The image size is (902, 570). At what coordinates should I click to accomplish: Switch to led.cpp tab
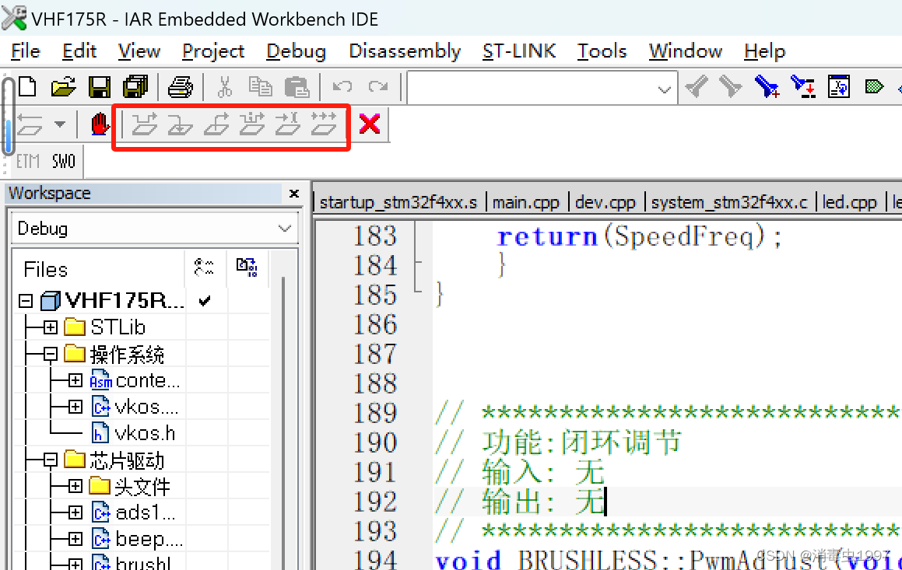click(849, 202)
